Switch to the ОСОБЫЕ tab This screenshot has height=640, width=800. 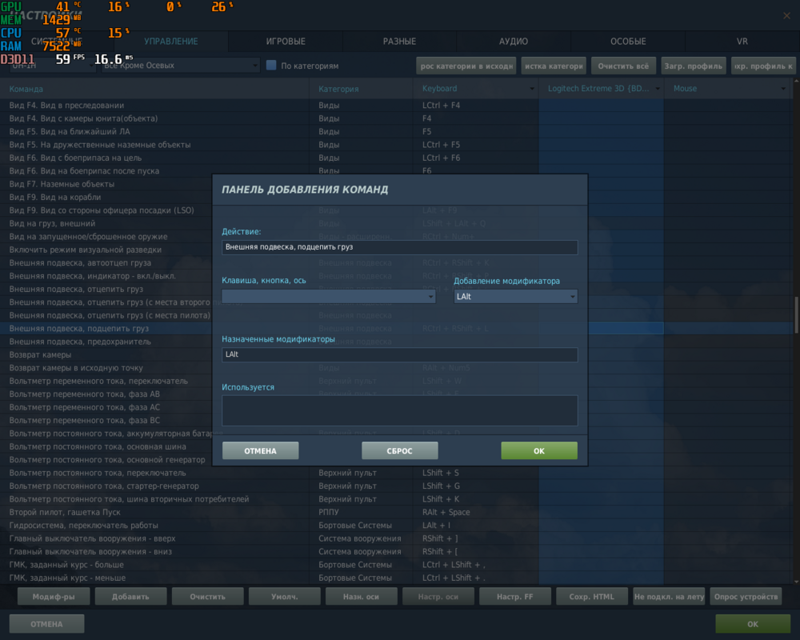[628, 41]
